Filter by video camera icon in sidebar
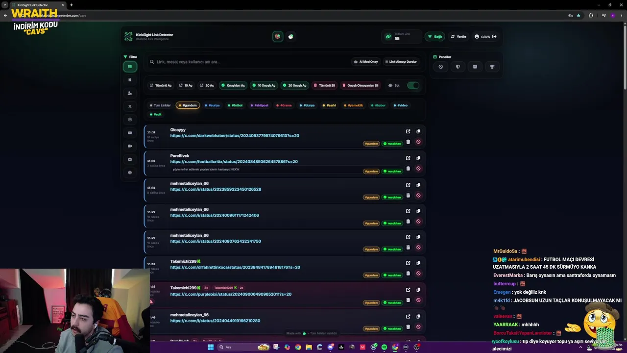627x353 pixels. 130,146
